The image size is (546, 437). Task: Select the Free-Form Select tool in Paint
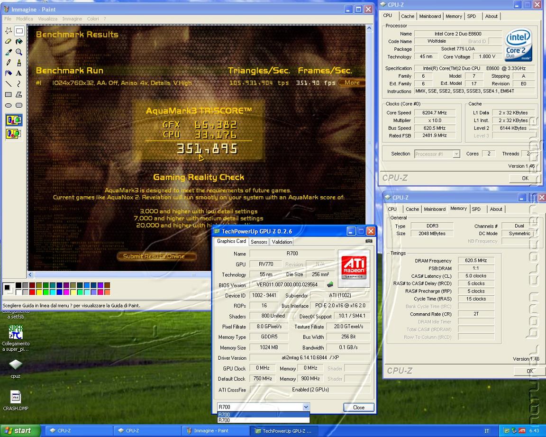9,31
